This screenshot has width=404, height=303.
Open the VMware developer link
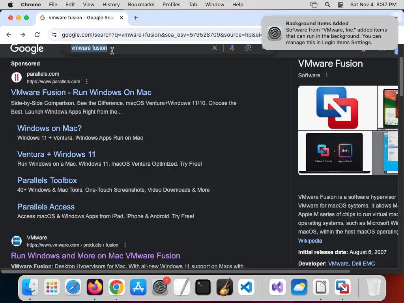click(x=338, y=264)
